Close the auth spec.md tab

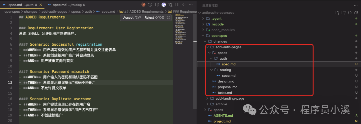pos(41,5)
